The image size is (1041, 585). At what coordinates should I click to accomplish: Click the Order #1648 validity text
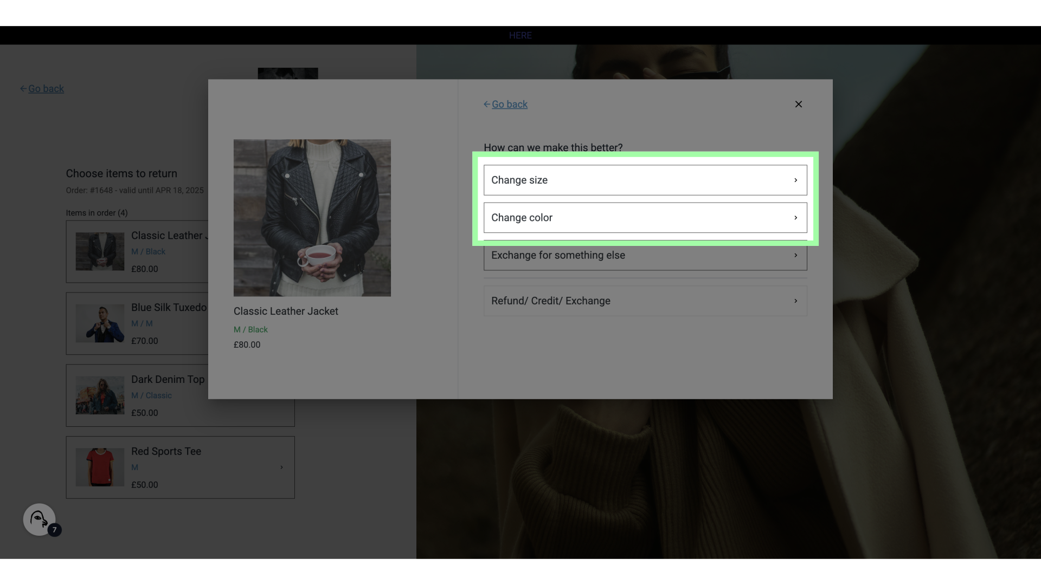pyautogui.click(x=134, y=190)
